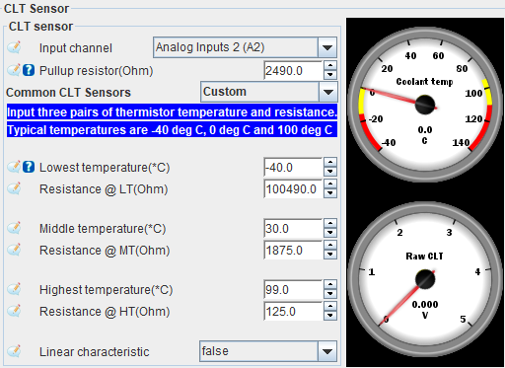
Task: Click the note icon beside Pullup resistor
Action: (14, 70)
